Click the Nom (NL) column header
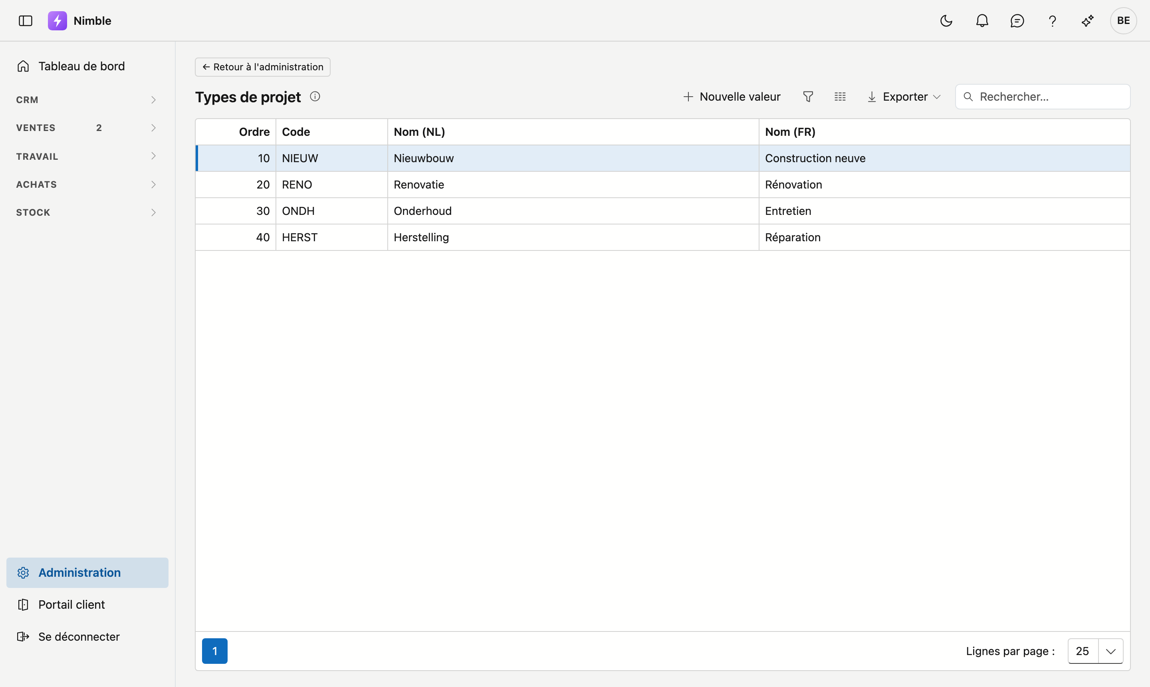Image resolution: width=1150 pixels, height=687 pixels. tap(573, 132)
